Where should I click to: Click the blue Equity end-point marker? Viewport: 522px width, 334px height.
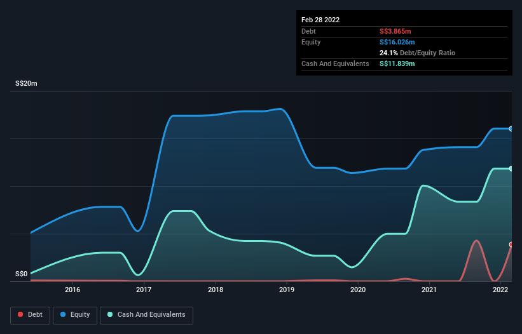click(x=511, y=129)
